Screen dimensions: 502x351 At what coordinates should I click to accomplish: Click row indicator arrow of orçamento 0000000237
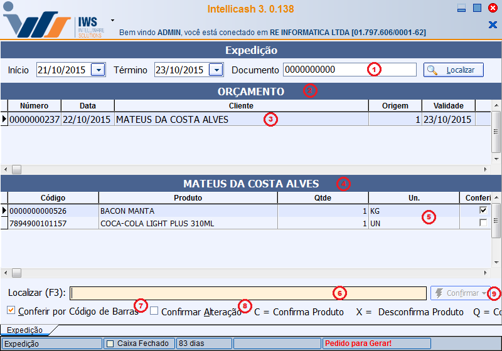click(x=4, y=119)
